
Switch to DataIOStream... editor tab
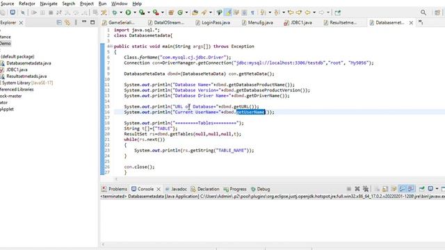tap(166, 22)
